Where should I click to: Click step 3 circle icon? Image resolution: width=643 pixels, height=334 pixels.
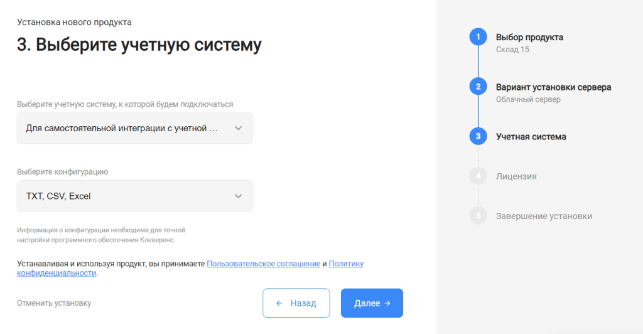coord(478,136)
